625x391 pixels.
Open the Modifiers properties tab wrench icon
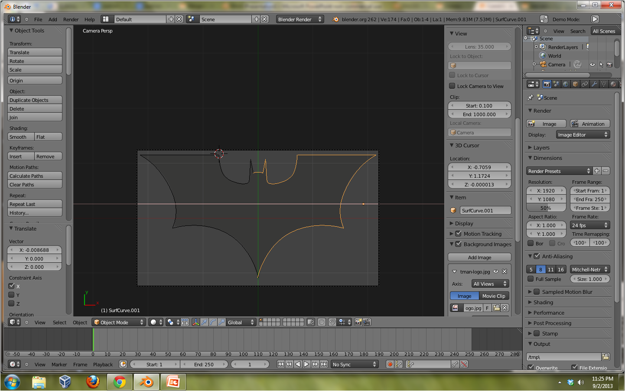[x=594, y=84]
